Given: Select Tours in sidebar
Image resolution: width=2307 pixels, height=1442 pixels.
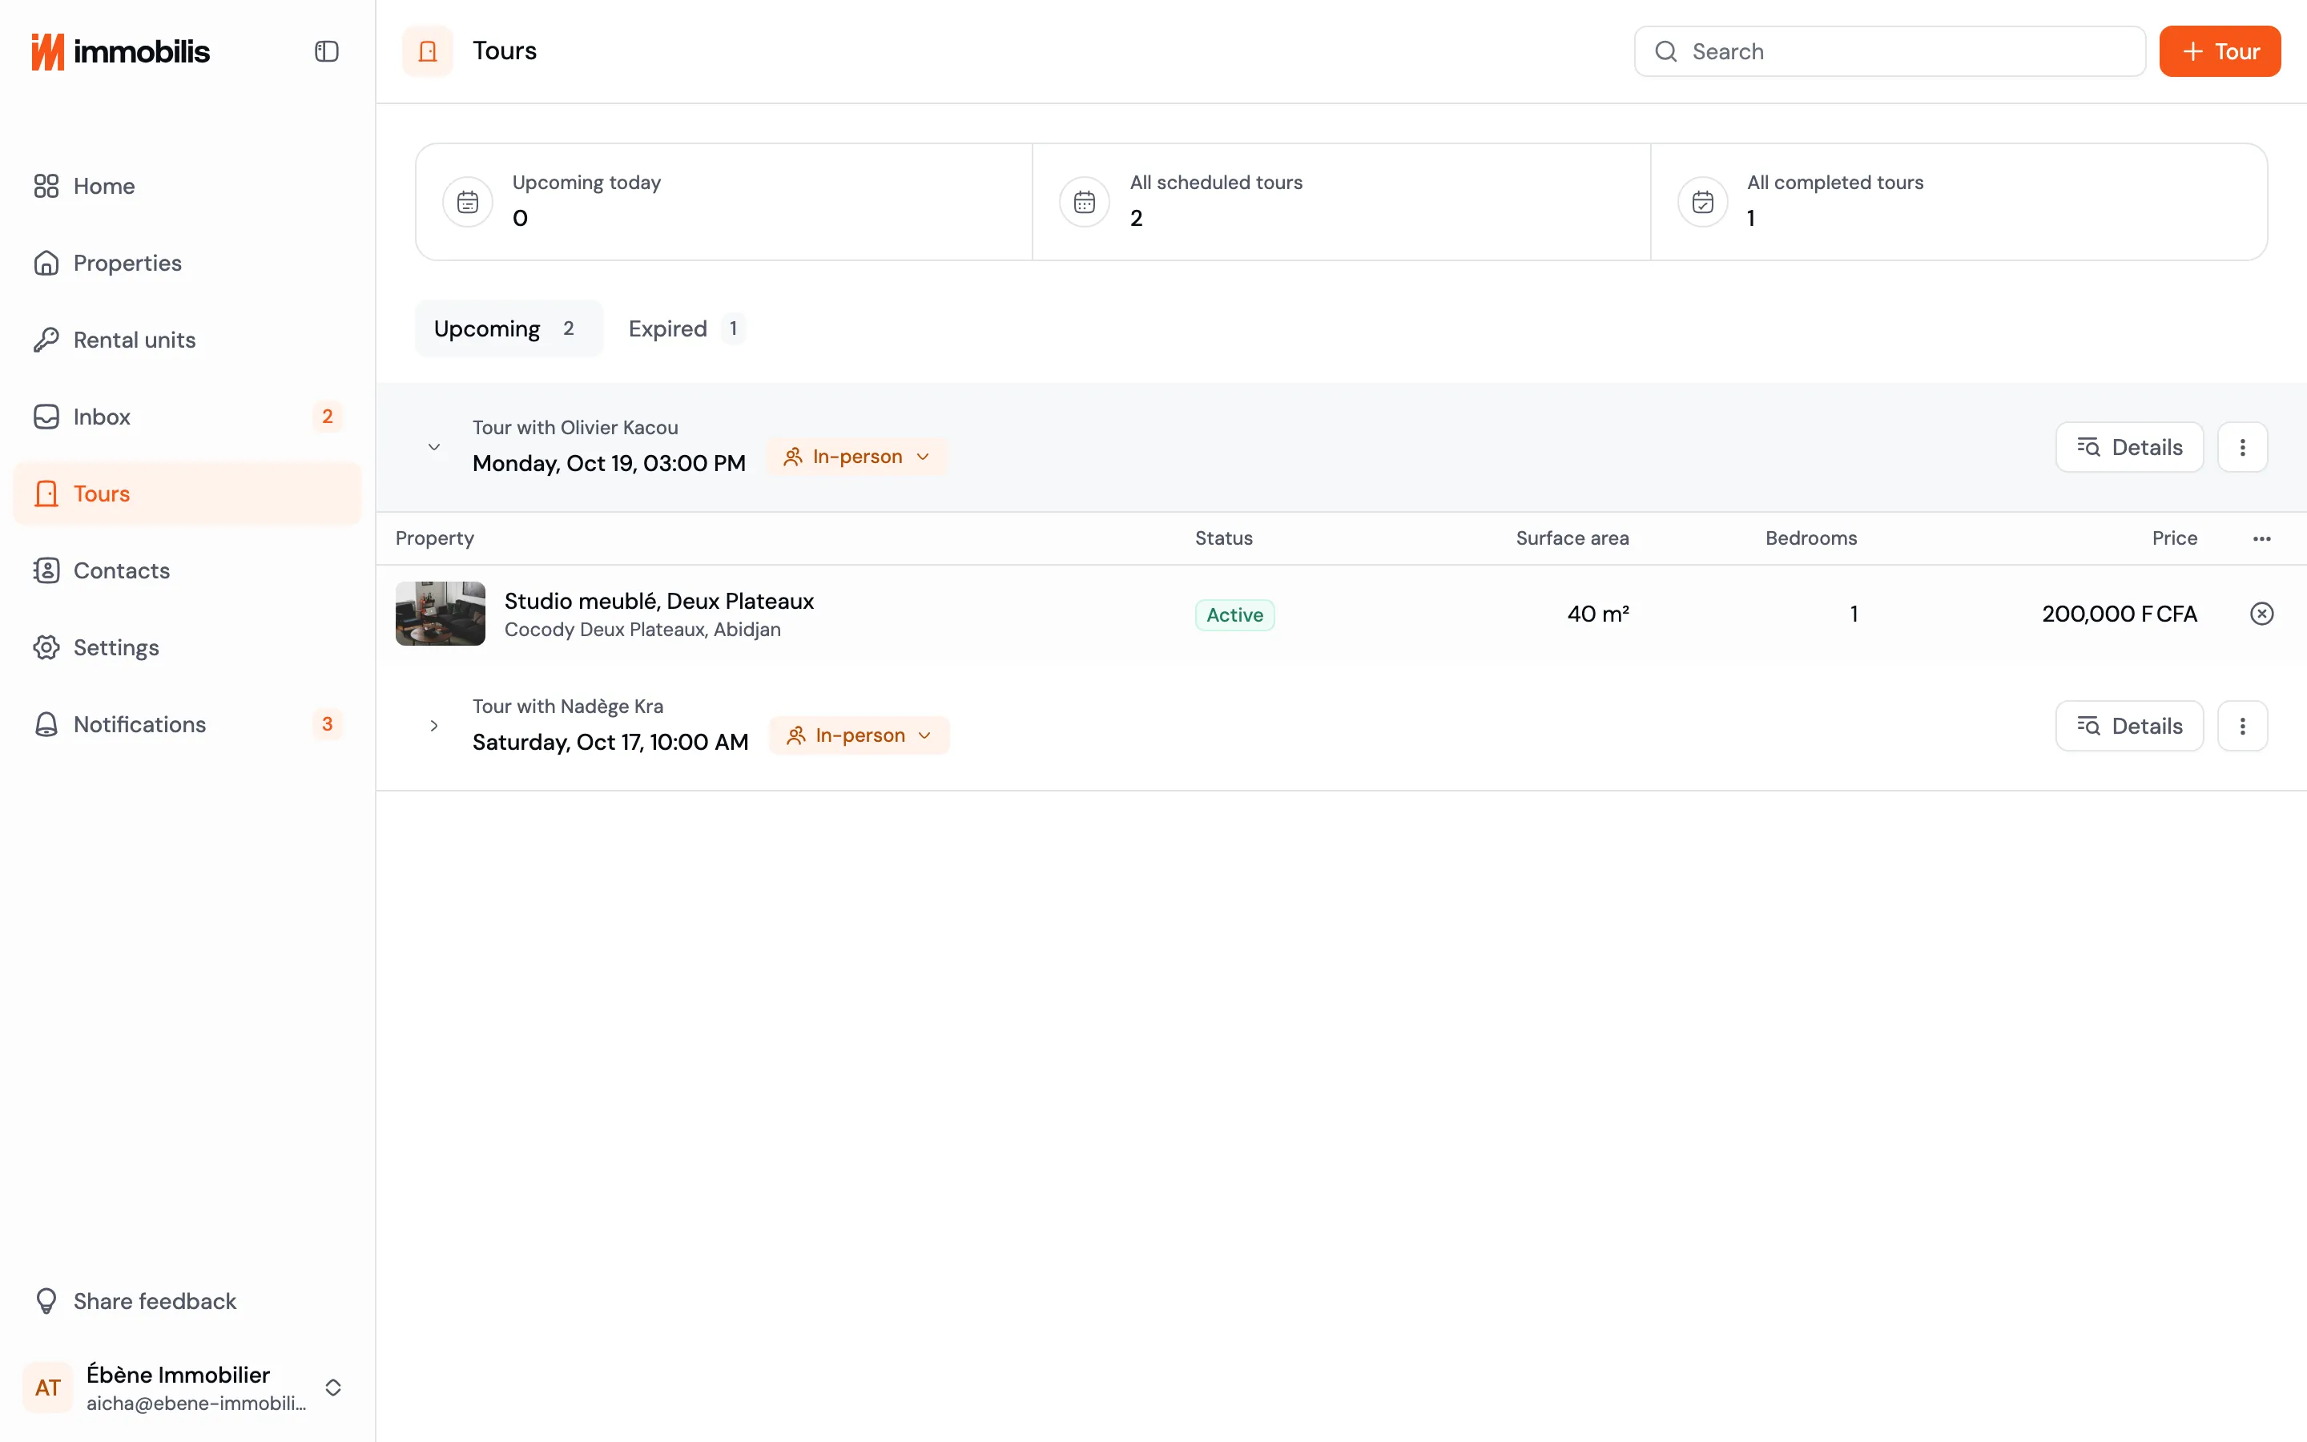Looking at the screenshot, I should (187, 494).
